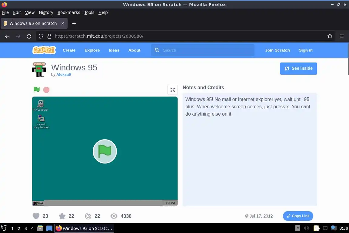The image size is (349, 233).
Task: Switch to workspace 4 in taskbar
Action: tap(32, 228)
